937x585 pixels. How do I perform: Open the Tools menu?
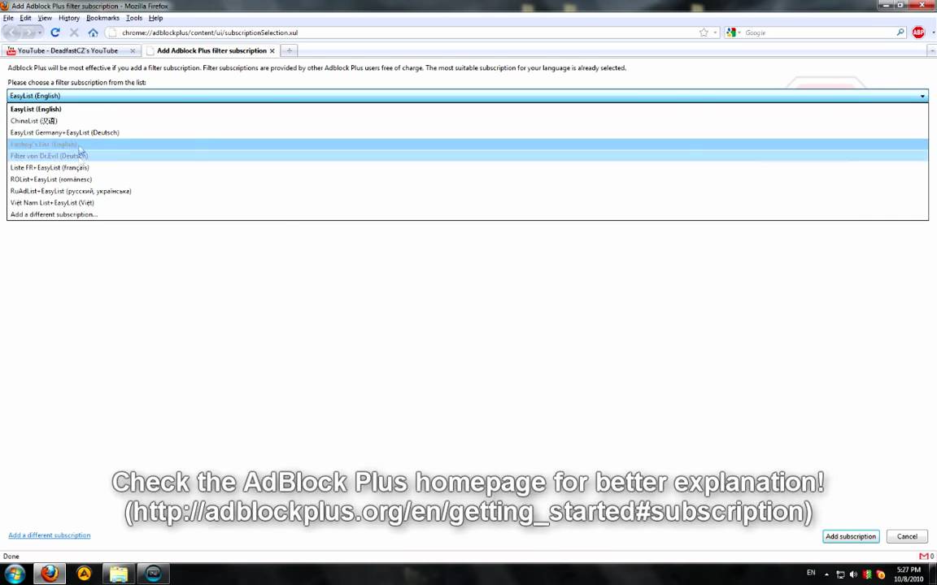coord(134,18)
